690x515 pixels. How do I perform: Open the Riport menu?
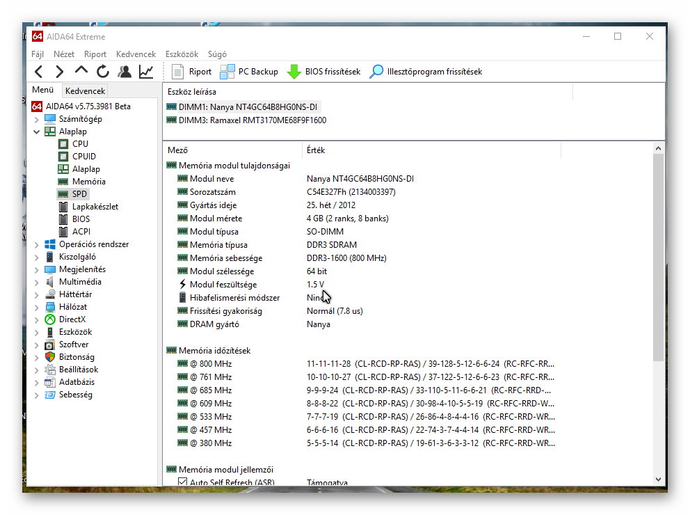pyautogui.click(x=95, y=54)
